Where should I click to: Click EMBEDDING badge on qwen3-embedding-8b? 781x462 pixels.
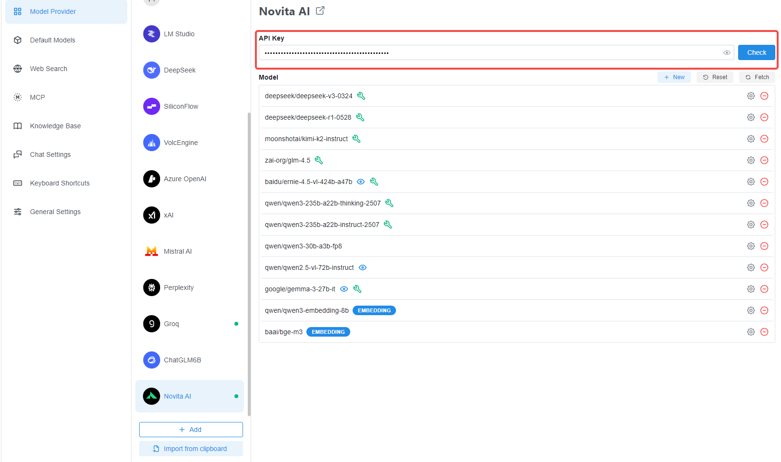(x=374, y=310)
